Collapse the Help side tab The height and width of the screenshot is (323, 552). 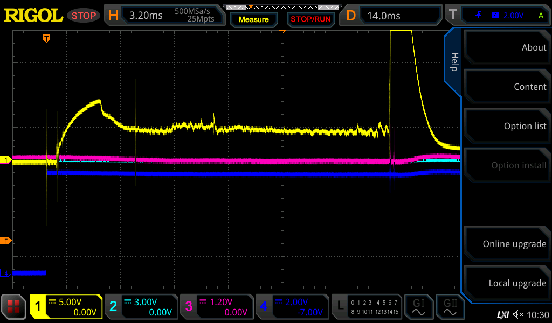453,62
